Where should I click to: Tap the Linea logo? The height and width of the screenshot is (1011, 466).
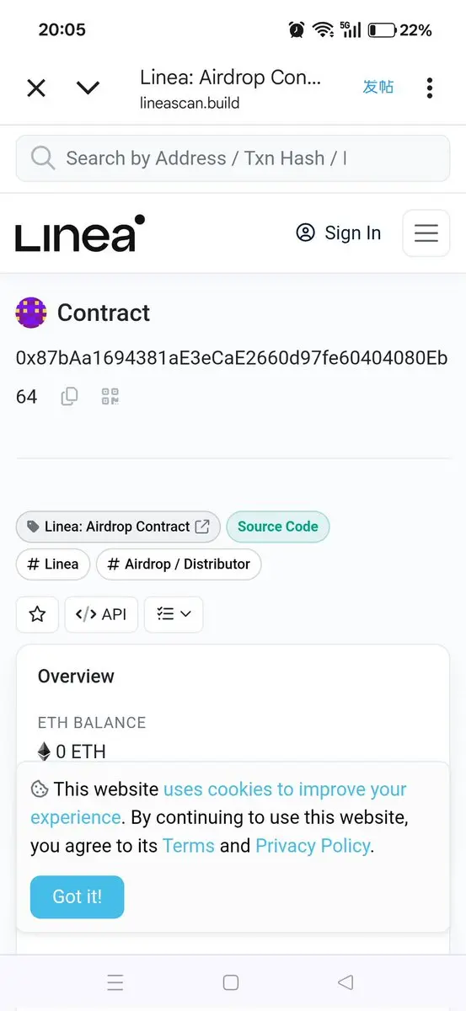[80, 233]
